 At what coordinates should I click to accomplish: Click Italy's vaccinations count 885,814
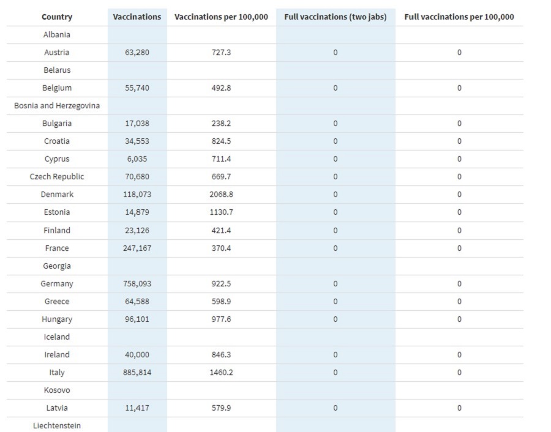137,372
